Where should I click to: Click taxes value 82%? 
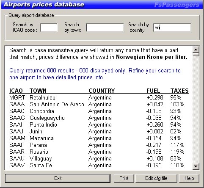[176, 132]
